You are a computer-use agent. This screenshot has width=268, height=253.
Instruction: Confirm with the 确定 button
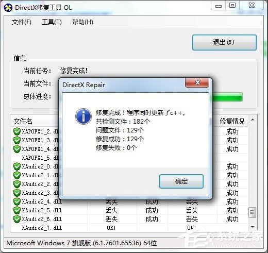[x=181, y=181]
